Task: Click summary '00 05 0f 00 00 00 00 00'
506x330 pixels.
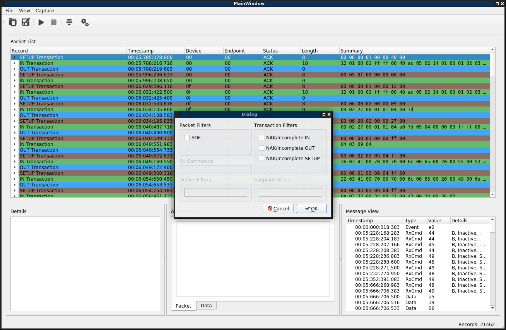Action: click(373, 75)
